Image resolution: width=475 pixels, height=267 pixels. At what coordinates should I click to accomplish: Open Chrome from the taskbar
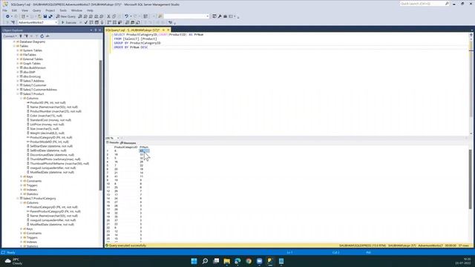point(249,261)
